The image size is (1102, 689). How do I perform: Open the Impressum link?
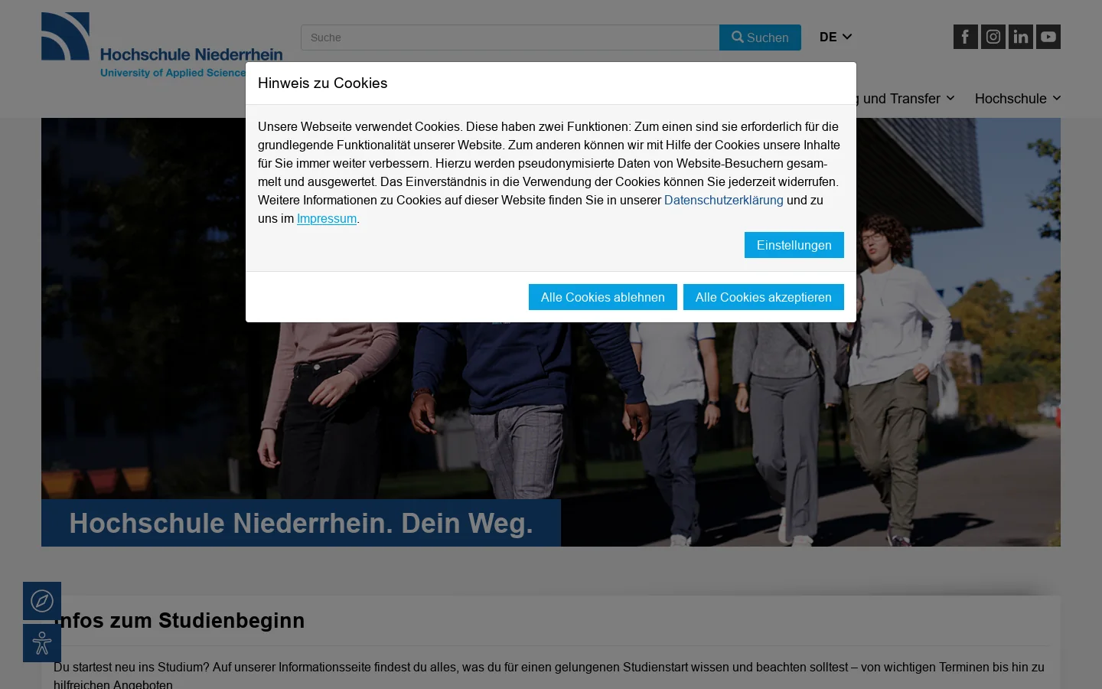click(327, 218)
